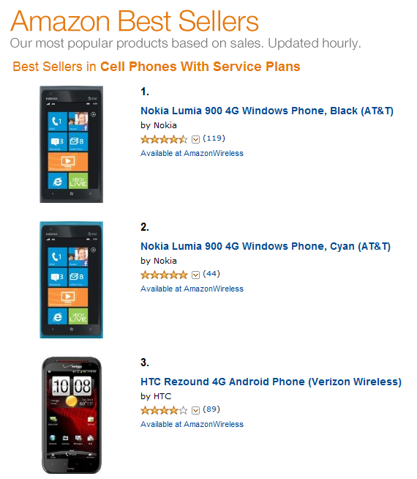
Task: Open the 44 reviews count link
Action: 211,274
